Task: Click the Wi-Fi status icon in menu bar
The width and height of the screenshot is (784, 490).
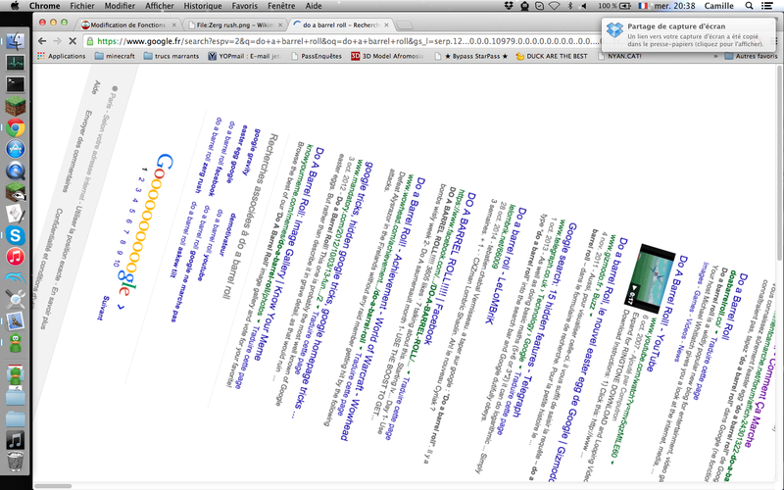Action: [x=554, y=6]
